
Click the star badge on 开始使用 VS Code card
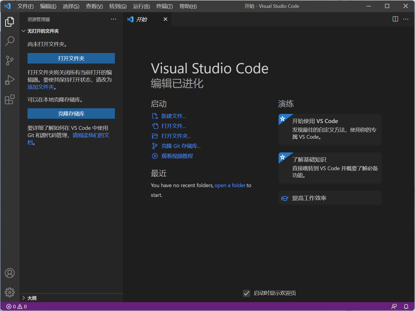pyautogui.click(x=283, y=118)
